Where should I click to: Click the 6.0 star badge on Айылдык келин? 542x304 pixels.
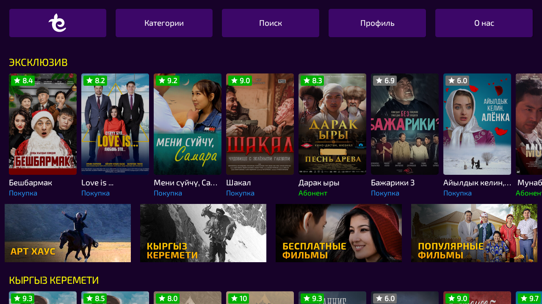457,81
